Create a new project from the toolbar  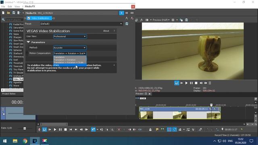pyautogui.click(x=3, y=13)
